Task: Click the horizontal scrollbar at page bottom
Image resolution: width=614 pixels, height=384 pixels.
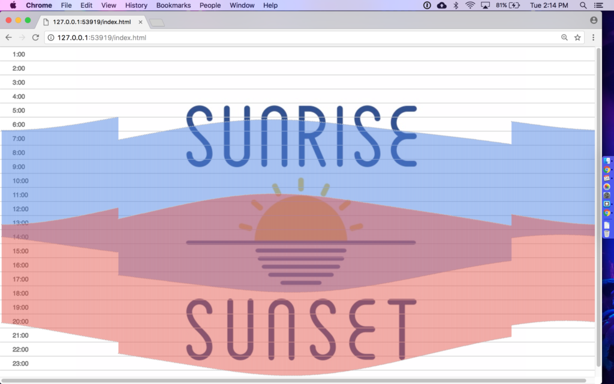Action: [x=294, y=380]
